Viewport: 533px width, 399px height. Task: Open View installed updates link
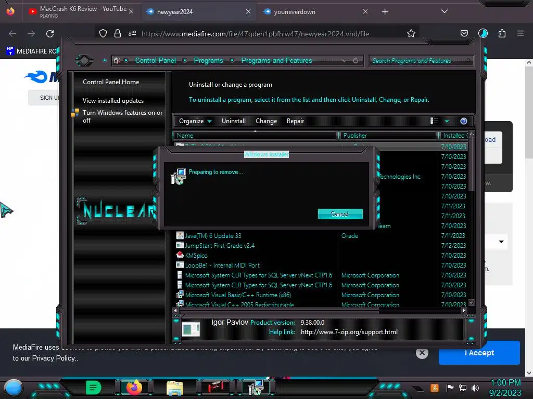click(x=113, y=101)
